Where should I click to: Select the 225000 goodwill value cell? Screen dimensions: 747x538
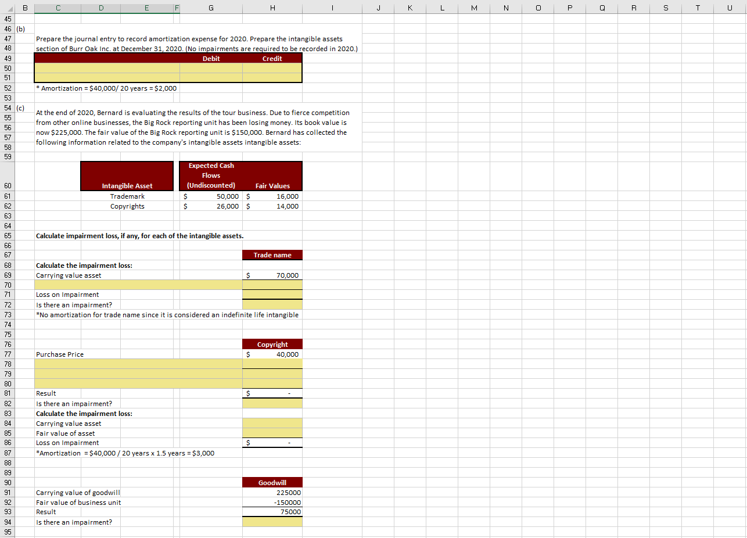click(x=272, y=493)
